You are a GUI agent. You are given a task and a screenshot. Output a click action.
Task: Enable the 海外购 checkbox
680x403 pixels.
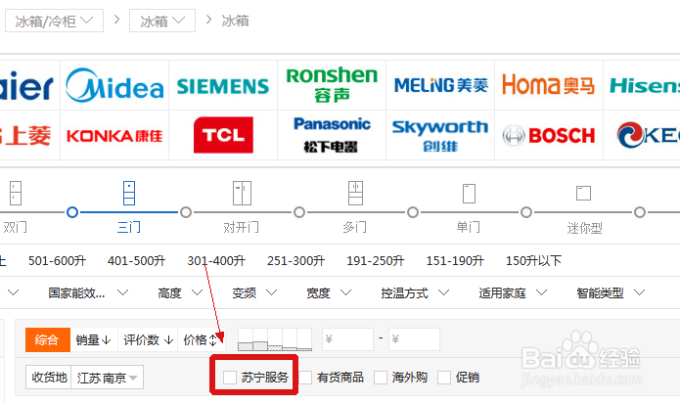[381, 377]
